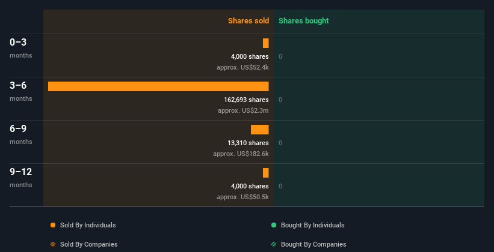Toggle the Bought By Companies legend label
Image resolution: width=494 pixels, height=252 pixels.
pyautogui.click(x=313, y=244)
